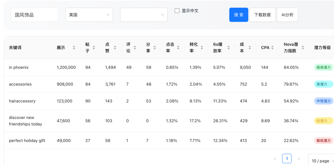Sort by Nova潜力指数 column

pyautogui.click(x=303, y=48)
